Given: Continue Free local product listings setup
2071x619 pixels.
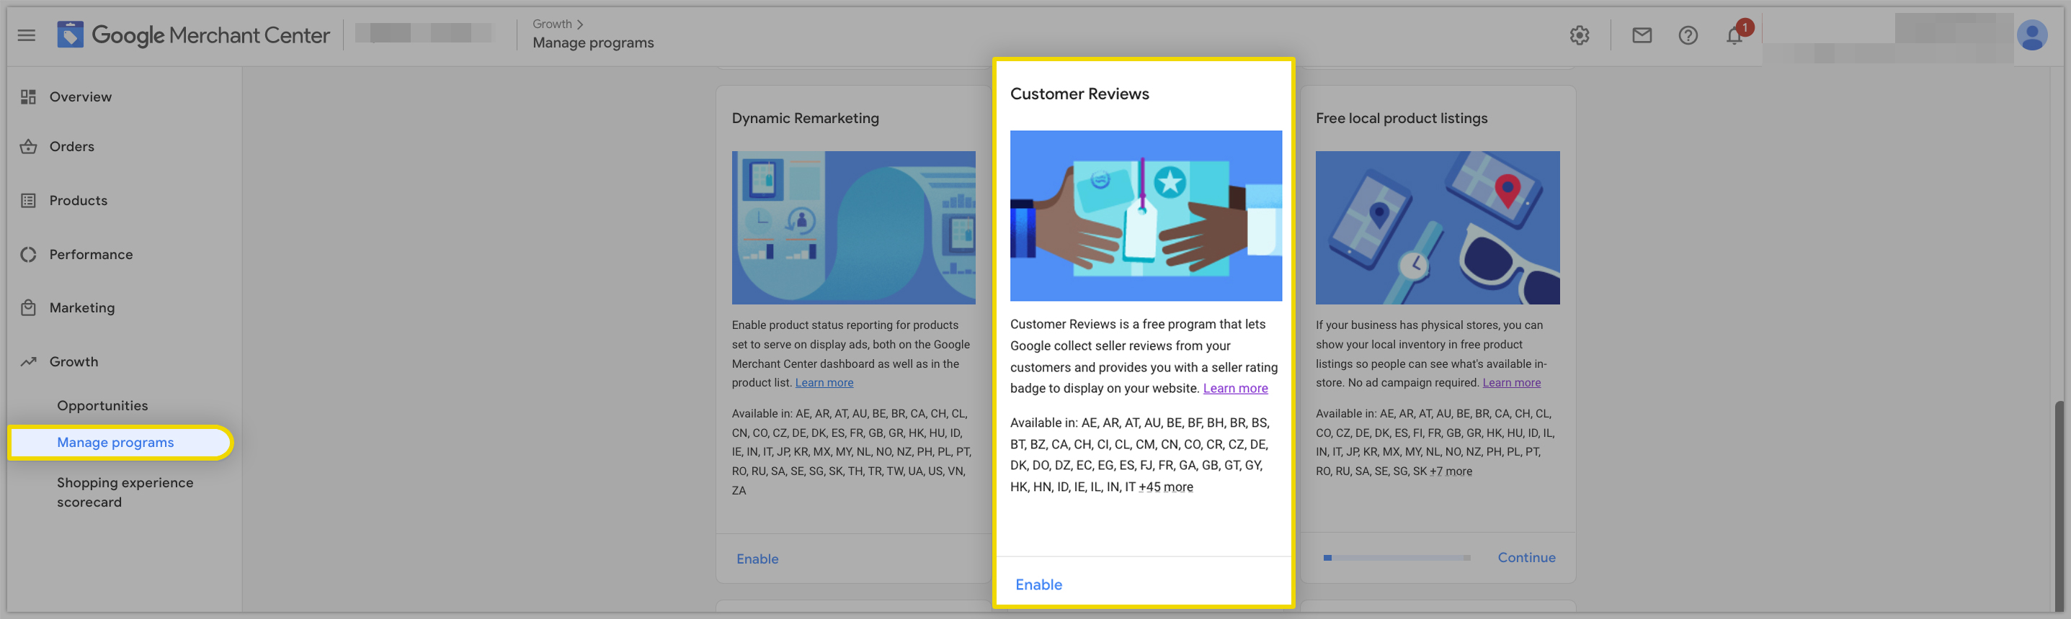Looking at the screenshot, I should tap(1526, 557).
